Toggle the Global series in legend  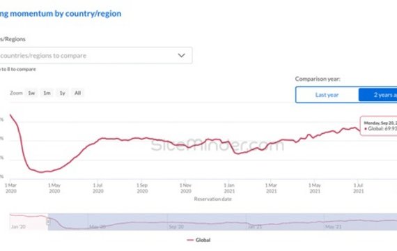tap(198, 240)
